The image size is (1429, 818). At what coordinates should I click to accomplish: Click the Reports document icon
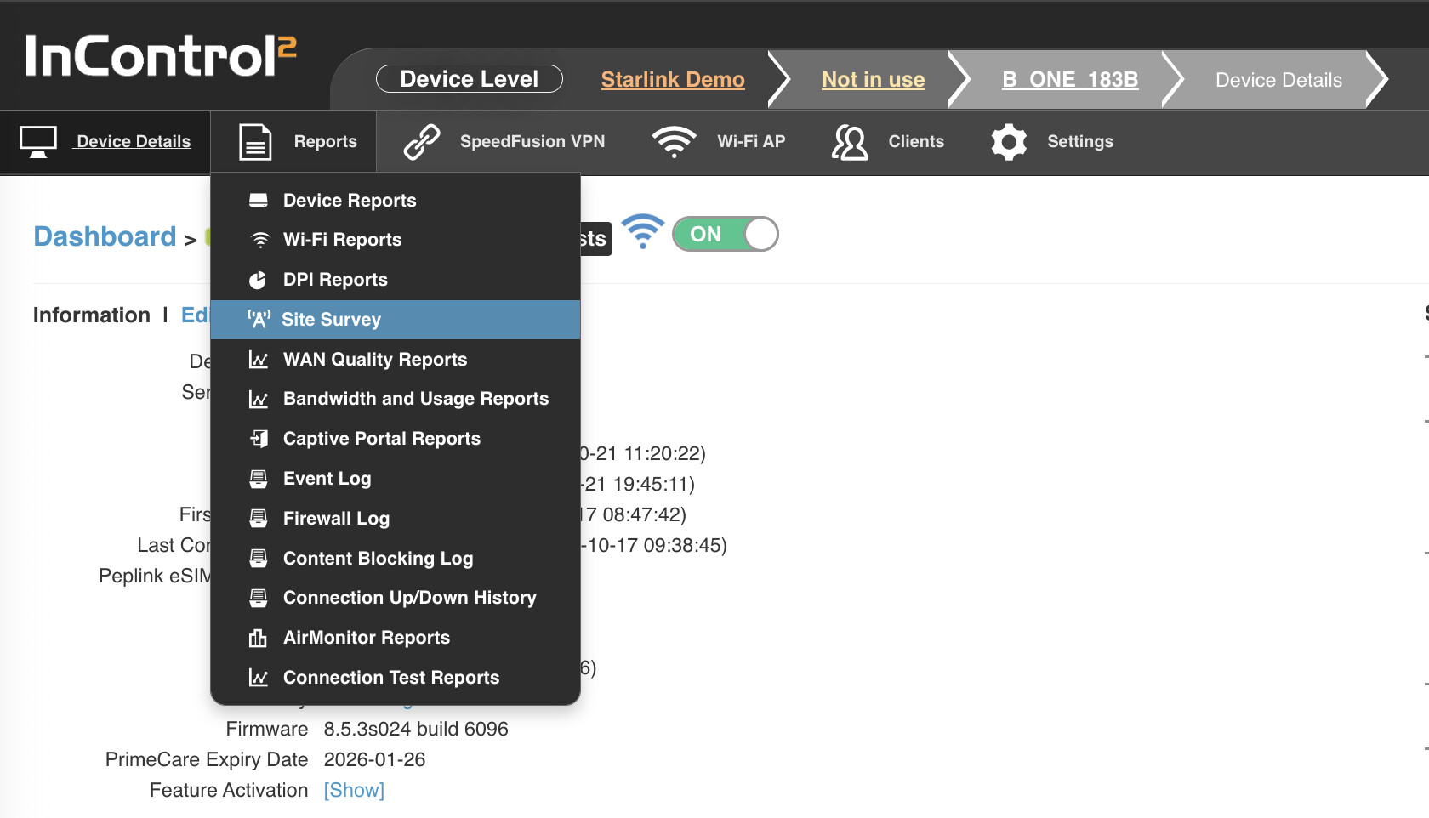pos(255,142)
